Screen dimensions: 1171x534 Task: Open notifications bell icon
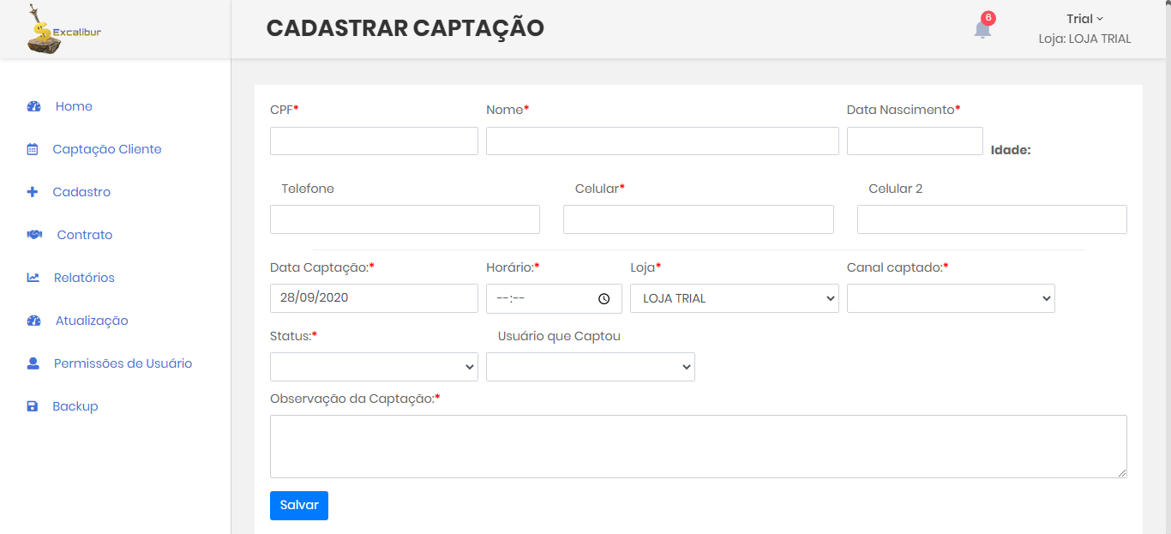point(982,29)
